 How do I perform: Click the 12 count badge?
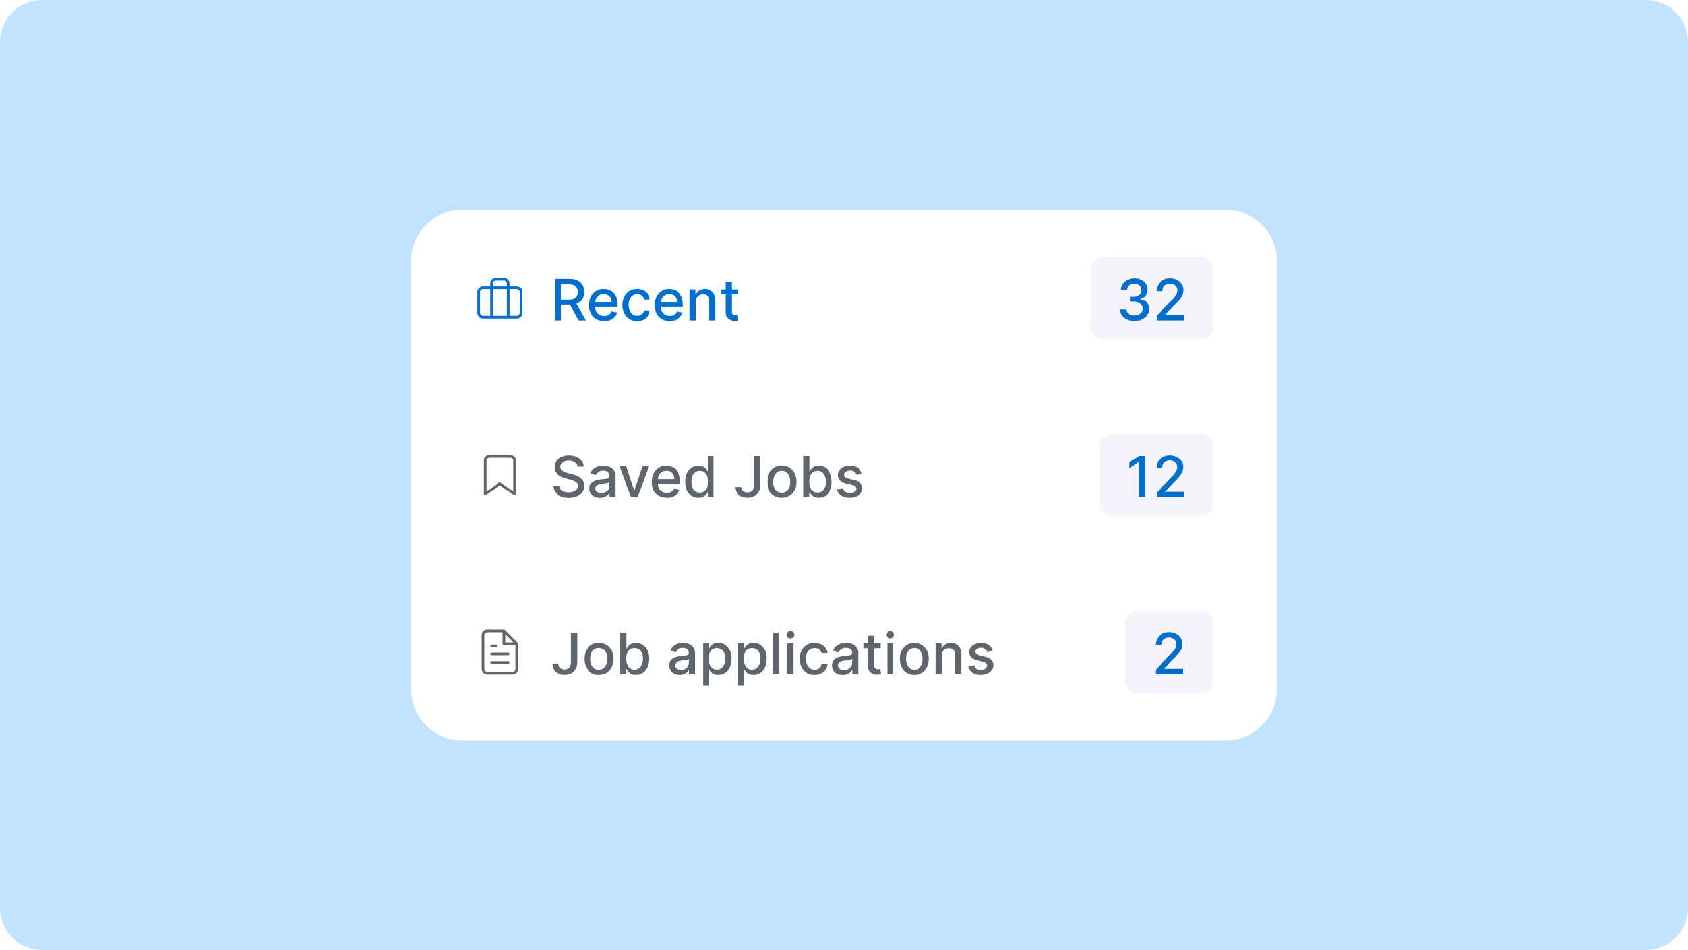[x=1156, y=476]
